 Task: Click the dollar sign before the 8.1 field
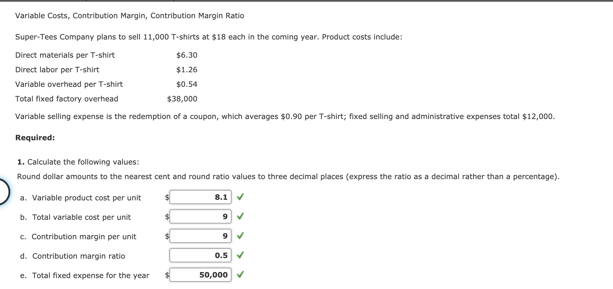pos(166,197)
